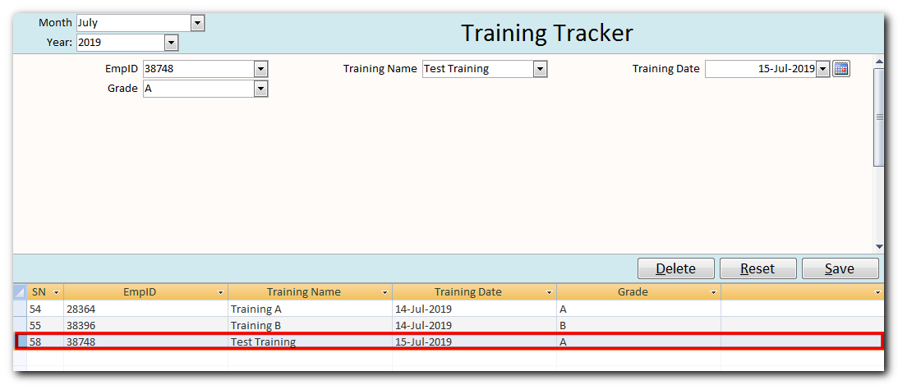
Task: Open the Grade combo box arrow
Action: coord(260,89)
